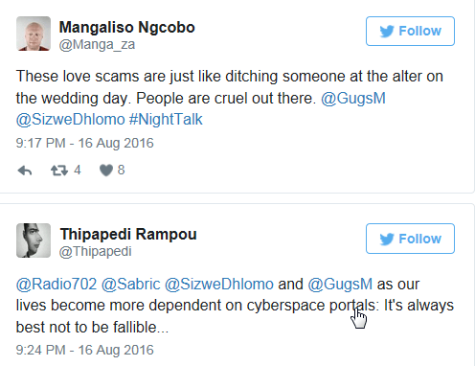Viewport: 475px width, 366px height.
Task: Reply to Mangaliso Ngcobo's tweet
Action: coord(25,171)
